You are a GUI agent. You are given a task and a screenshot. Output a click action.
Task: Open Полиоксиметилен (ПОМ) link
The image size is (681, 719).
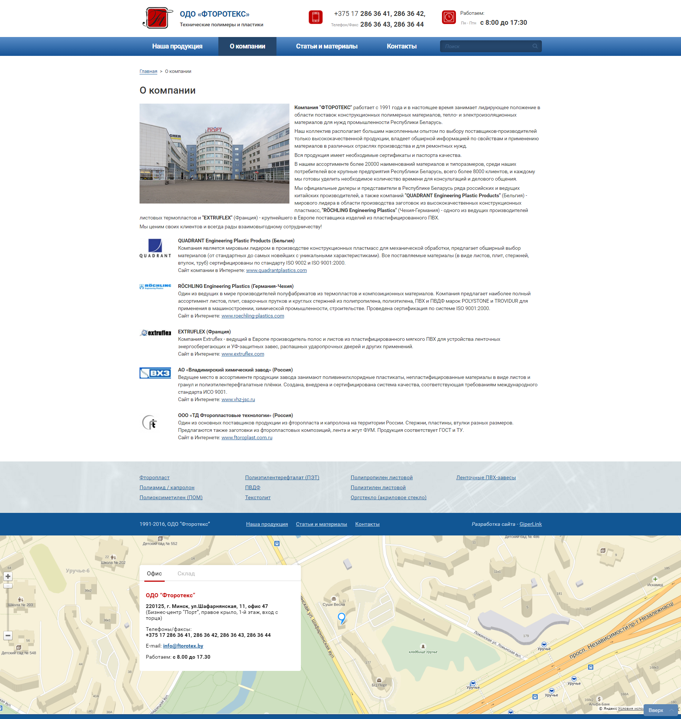pyautogui.click(x=171, y=497)
